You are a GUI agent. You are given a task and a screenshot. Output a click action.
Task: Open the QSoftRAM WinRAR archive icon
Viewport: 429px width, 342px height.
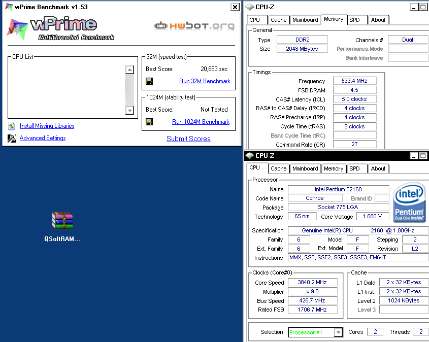62,220
